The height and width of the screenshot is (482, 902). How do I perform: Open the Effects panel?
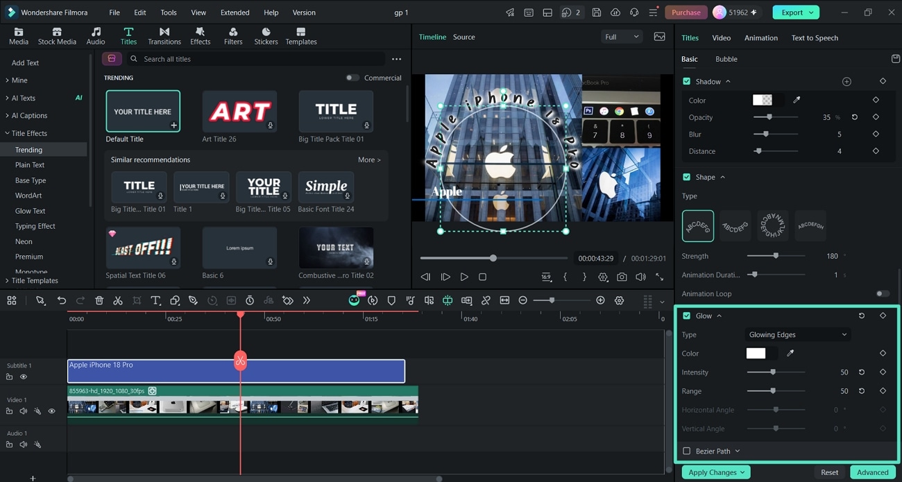click(x=200, y=36)
